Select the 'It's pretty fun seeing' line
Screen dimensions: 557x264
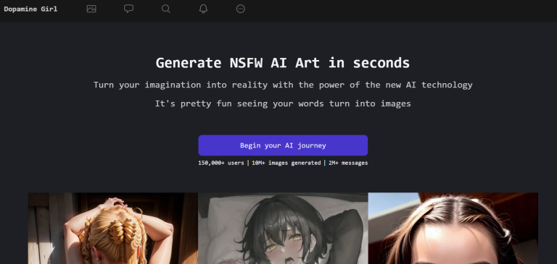point(283,104)
